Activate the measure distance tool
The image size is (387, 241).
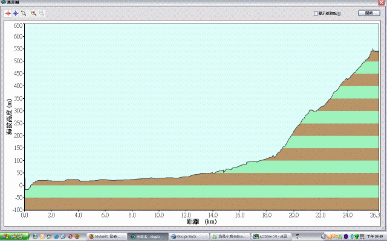point(24,13)
